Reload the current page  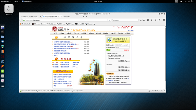(x=109, y=20)
